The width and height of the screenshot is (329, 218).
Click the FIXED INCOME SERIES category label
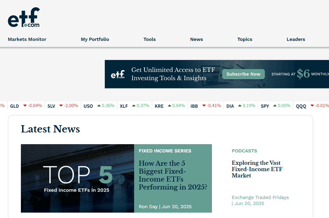165,151
